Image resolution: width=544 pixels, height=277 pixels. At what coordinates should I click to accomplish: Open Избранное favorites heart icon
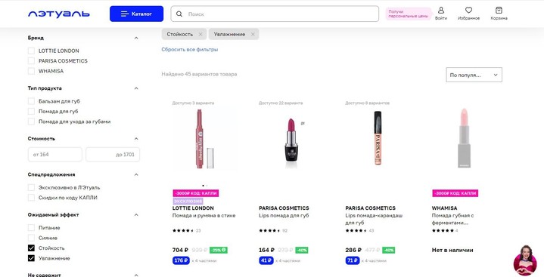click(x=468, y=11)
